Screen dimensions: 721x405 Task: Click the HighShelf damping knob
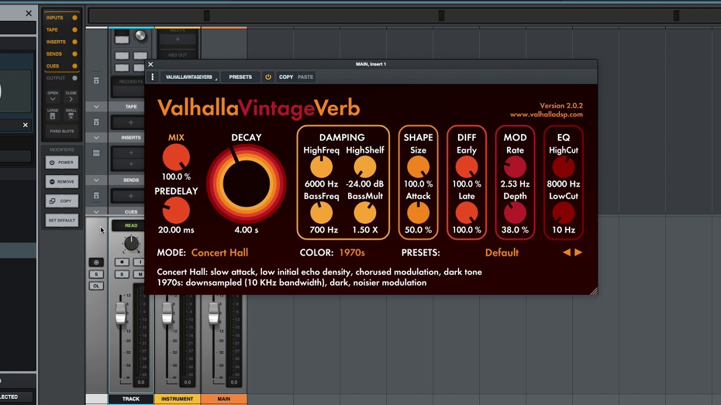[365, 167]
